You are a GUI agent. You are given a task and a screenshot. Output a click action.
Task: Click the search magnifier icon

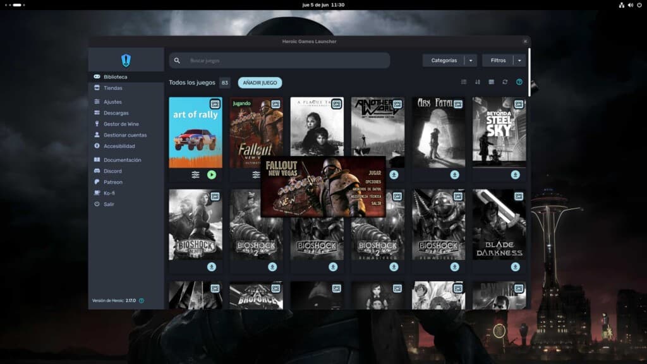tap(177, 61)
